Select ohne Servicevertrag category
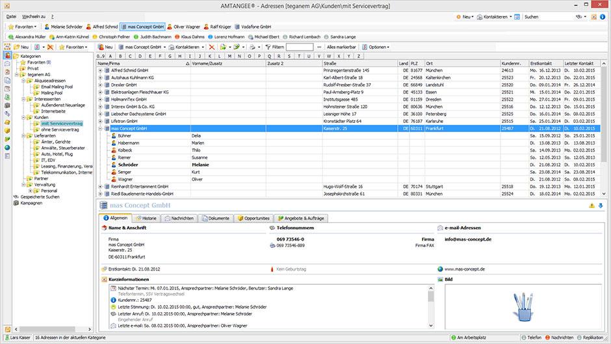This screenshot has width=611, height=344. tap(60, 129)
